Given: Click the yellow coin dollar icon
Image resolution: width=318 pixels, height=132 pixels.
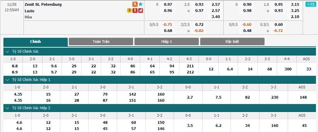Looking at the screenshot, I should coord(129,11).
